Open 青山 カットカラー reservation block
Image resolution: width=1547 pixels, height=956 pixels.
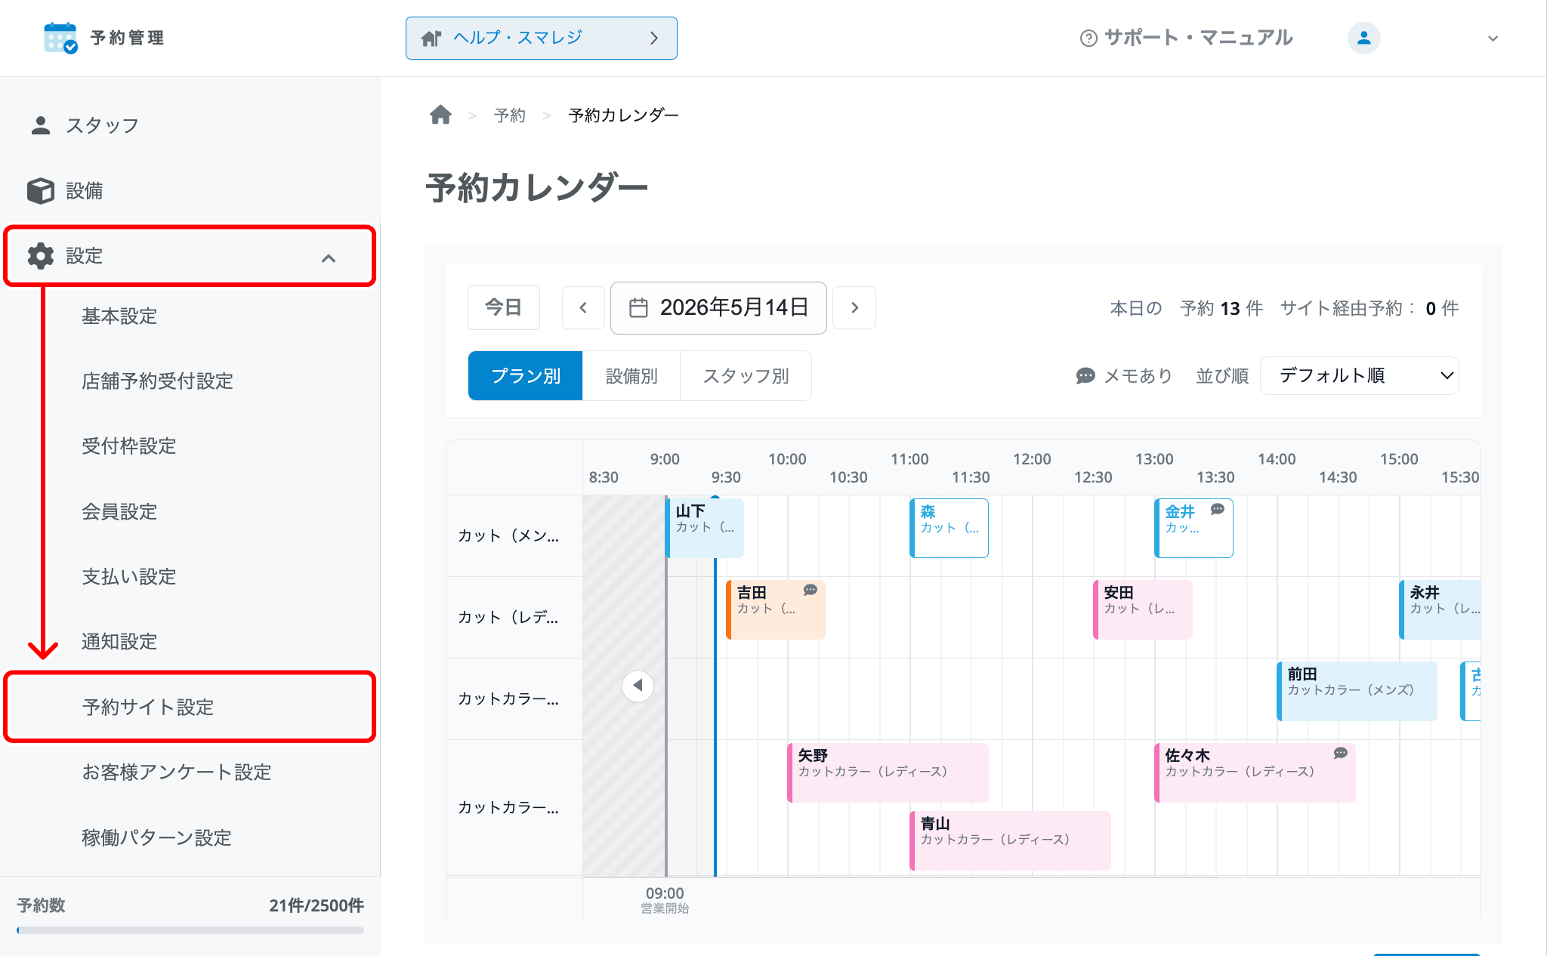(x=1010, y=840)
